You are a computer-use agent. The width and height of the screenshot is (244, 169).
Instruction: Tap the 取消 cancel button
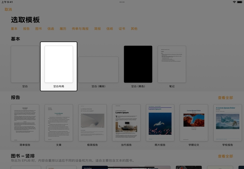(x=8, y=10)
